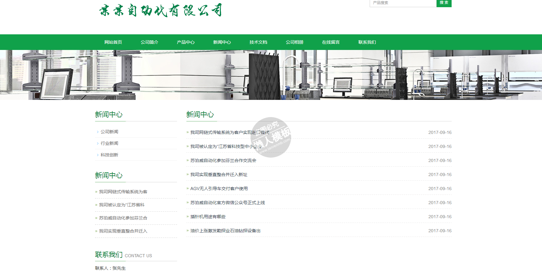Navigate to 公司相册 page

295,42
